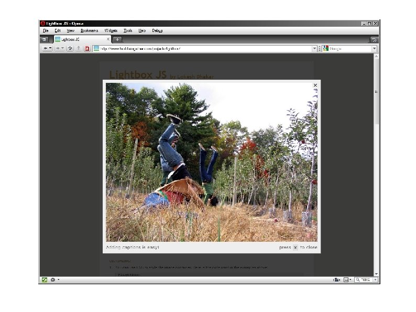Open the Tools menu
This screenshot has width=416, height=312.
(x=128, y=30)
